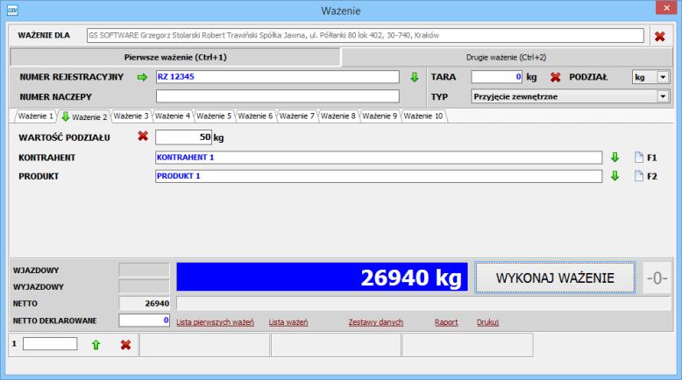Clear Wartość podziału with the red X
This screenshot has width=682, height=380.
(143, 137)
